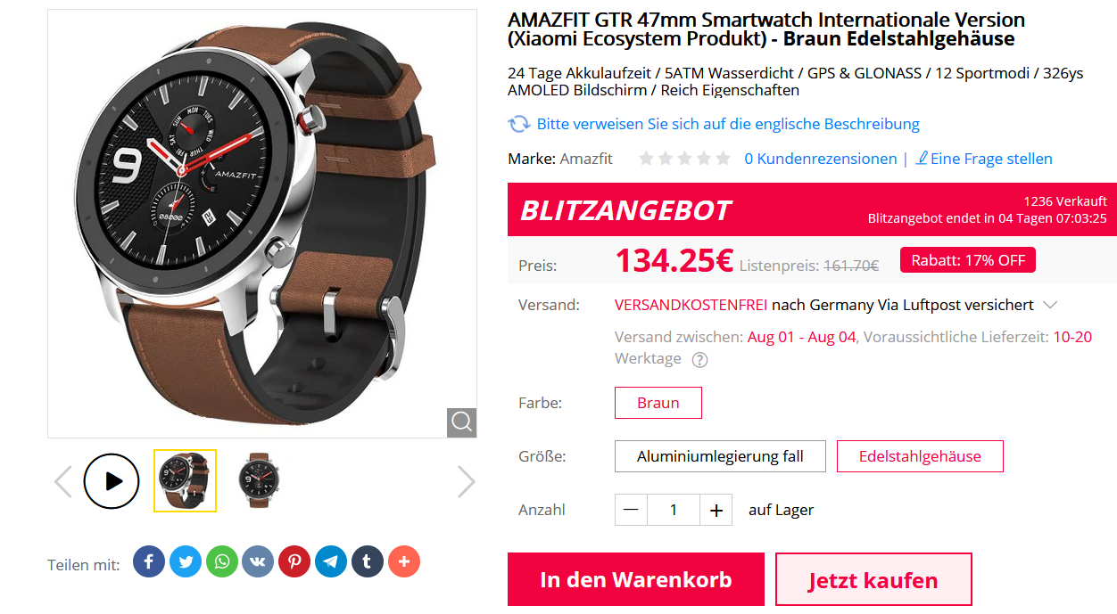1117x614 pixels.
Task: Share product on Facebook
Action: (149, 561)
